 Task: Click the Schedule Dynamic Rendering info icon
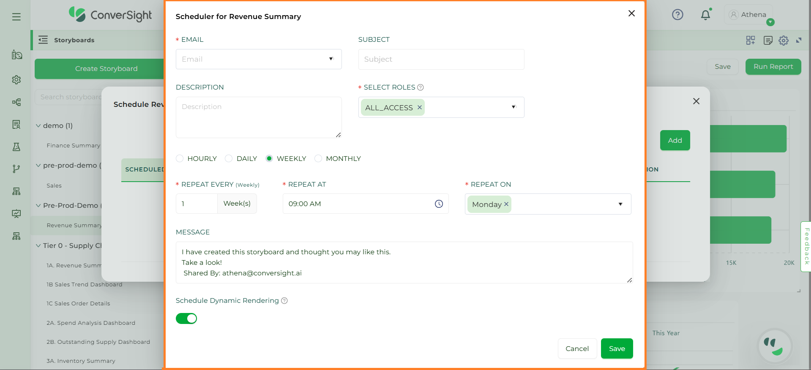pyautogui.click(x=284, y=301)
